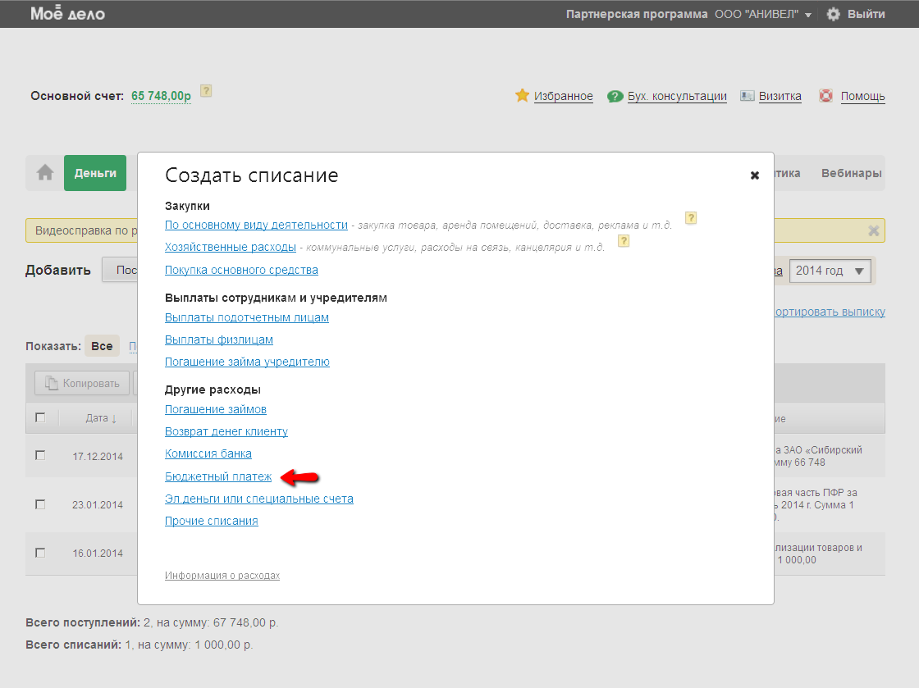Open Комиссия банка expense type
Image resolution: width=919 pixels, height=688 pixels.
208,453
